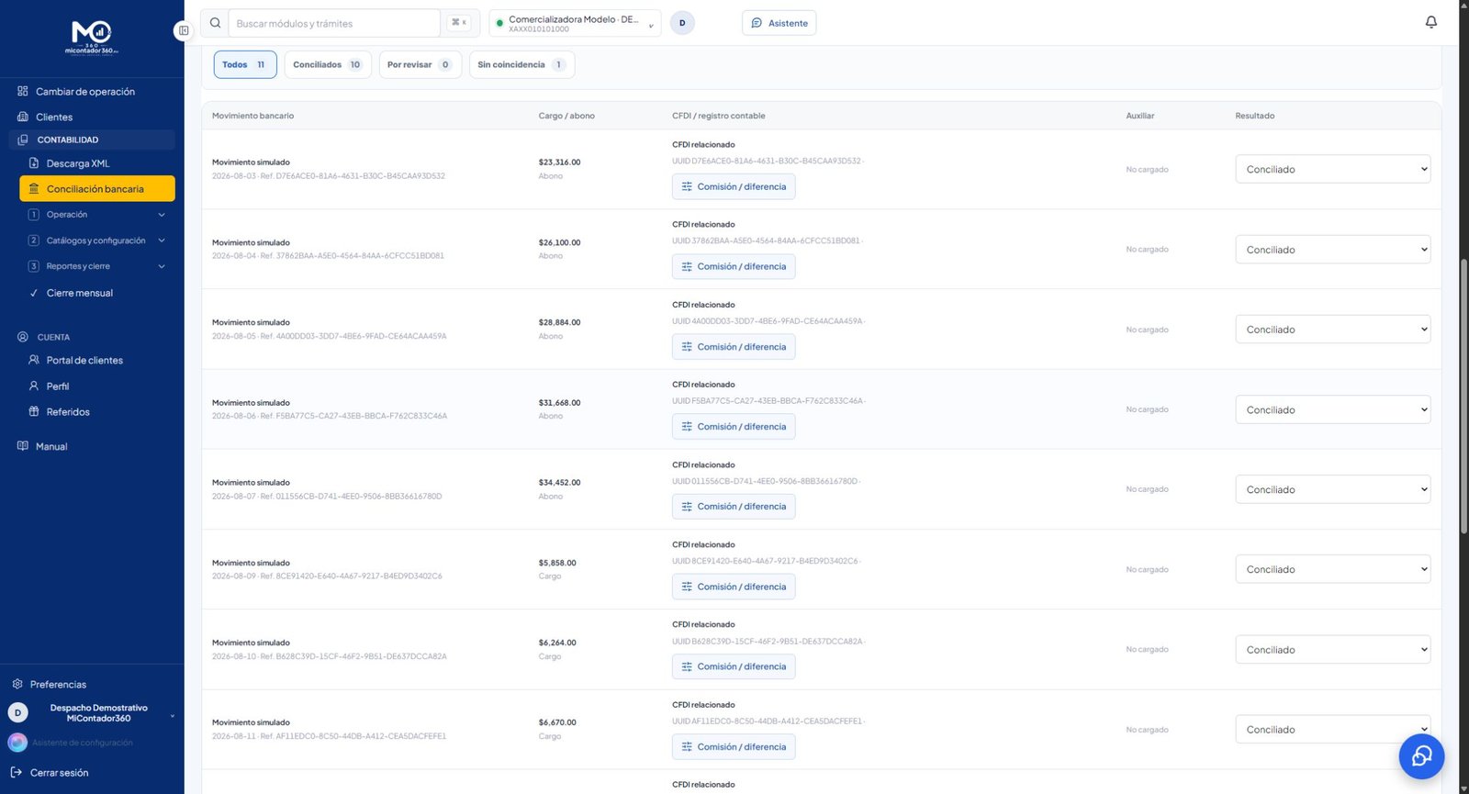Click Comisión / diferencia for $28,884.00 row
Image resolution: width=1469 pixels, height=794 pixels.
click(x=734, y=347)
